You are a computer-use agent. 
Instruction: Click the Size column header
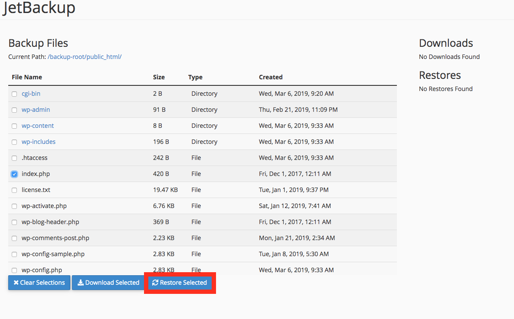pyautogui.click(x=159, y=77)
